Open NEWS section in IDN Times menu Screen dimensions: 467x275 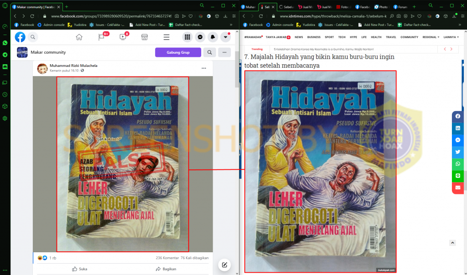[299, 37]
